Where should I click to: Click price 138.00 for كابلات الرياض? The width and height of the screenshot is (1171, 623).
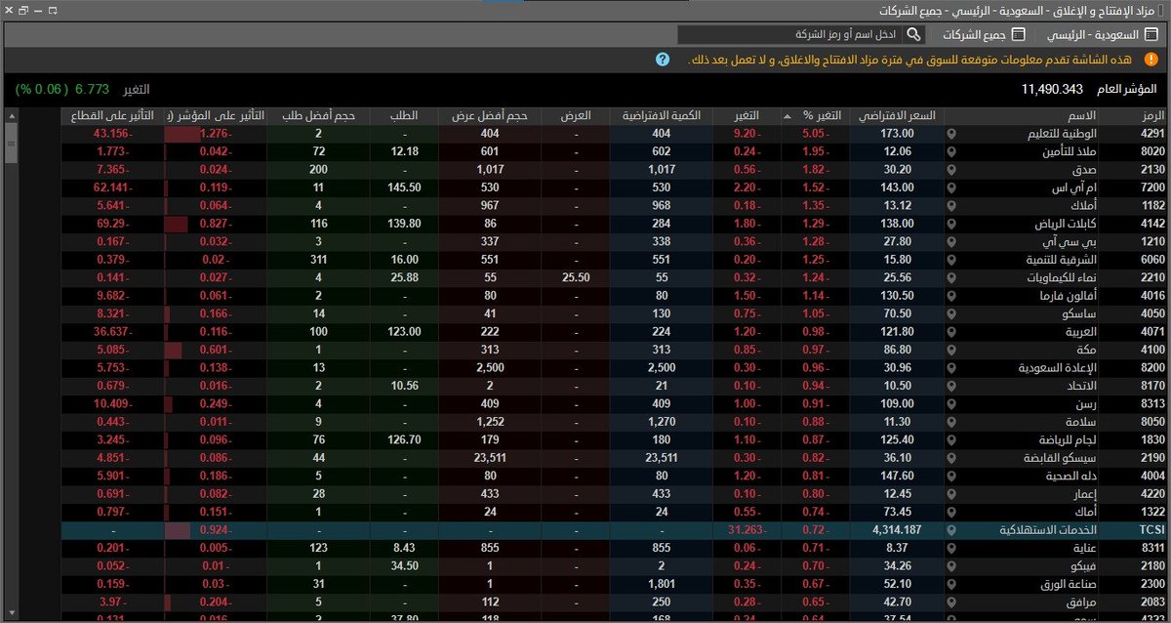(x=896, y=224)
